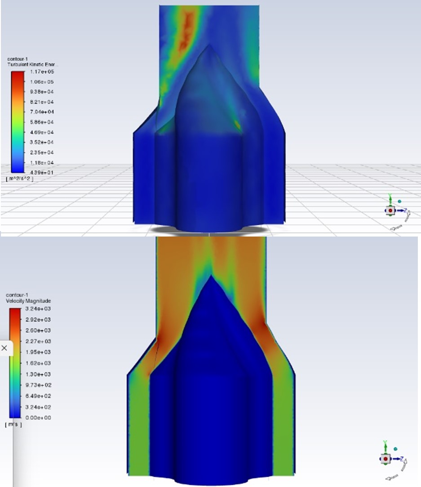This screenshot has height=487, width=421.
Task: Select the Turbulent Kinetic Energy legend title
Action: pyautogui.click(x=32, y=65)
